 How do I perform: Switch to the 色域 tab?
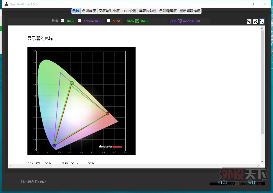tap(76, 11)
